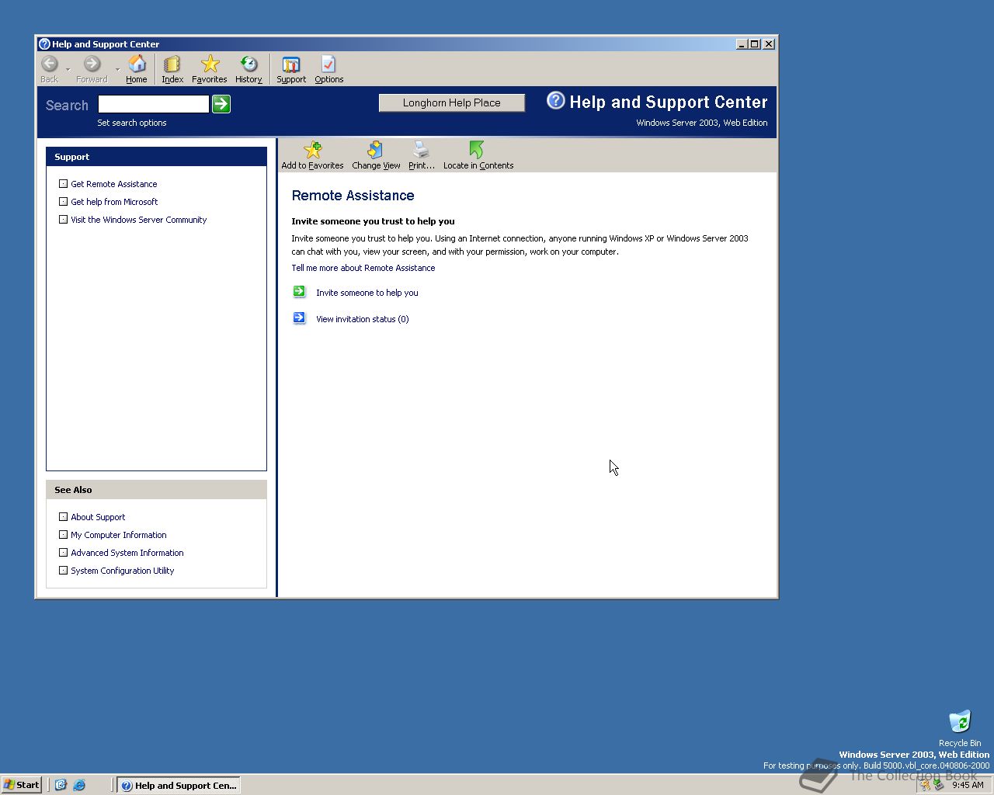994x795 pixels.
Task: Open the Back history dropdown arrow
Action: pos(68,70)
